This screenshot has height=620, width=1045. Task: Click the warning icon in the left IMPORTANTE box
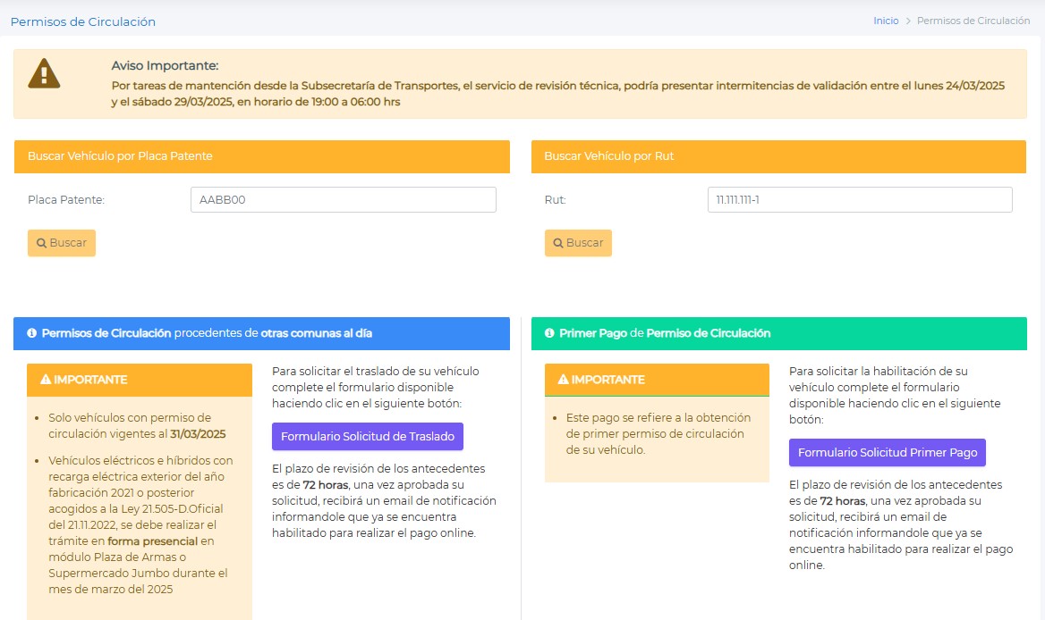click(46, 380)
